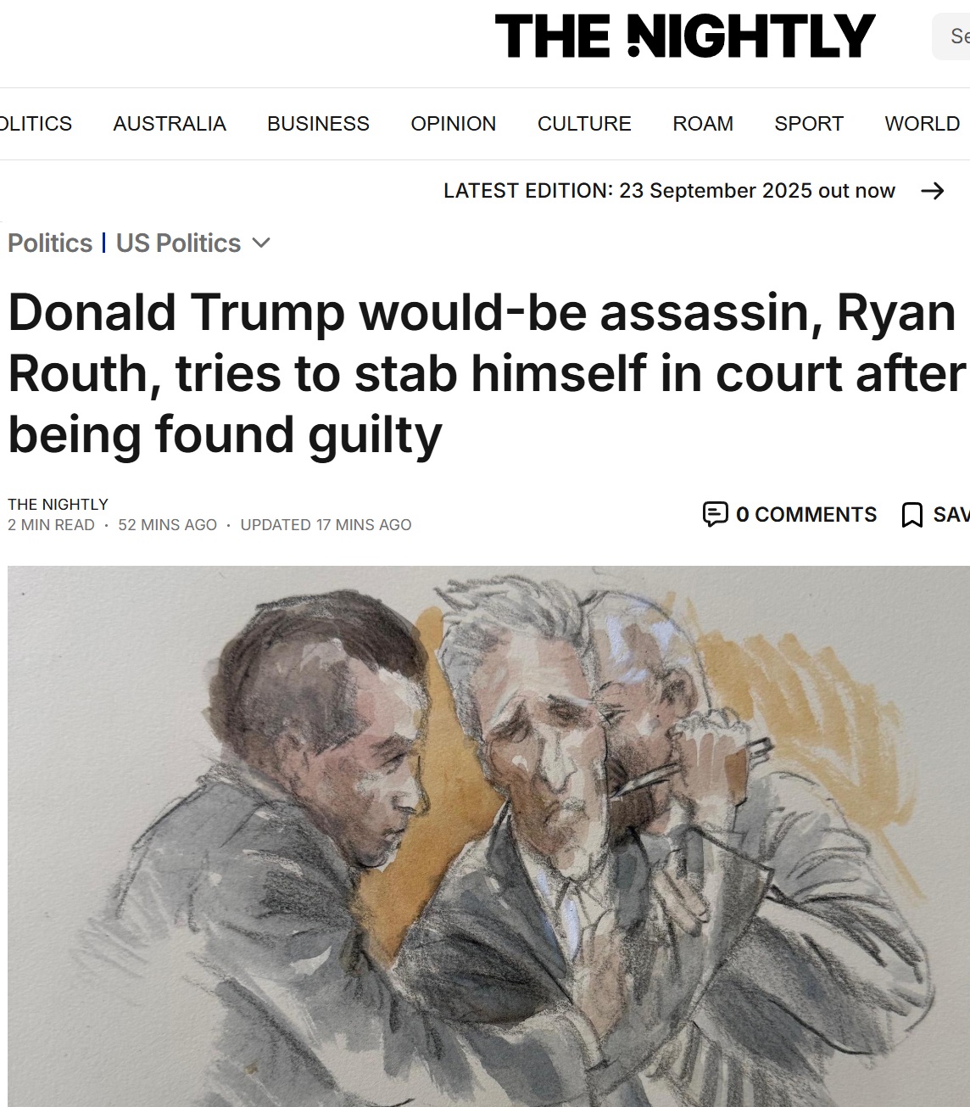This screenshot has height=1107, width=970.
Task: Navigate to the Sport section
Action: [809, 124]
